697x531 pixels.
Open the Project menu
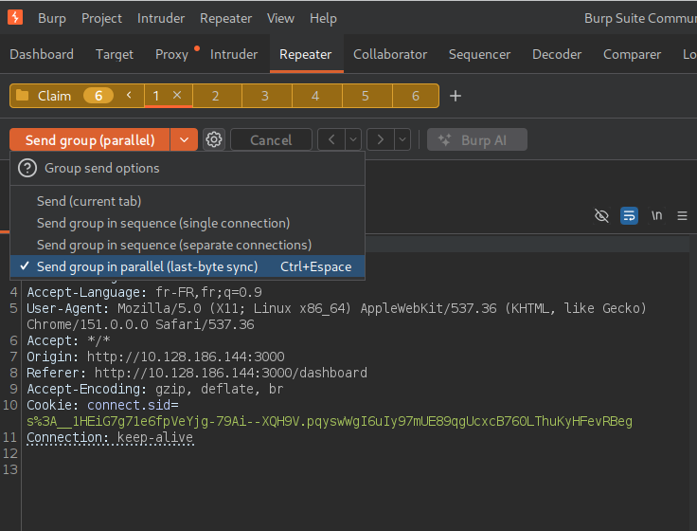(x=101, y=18)
